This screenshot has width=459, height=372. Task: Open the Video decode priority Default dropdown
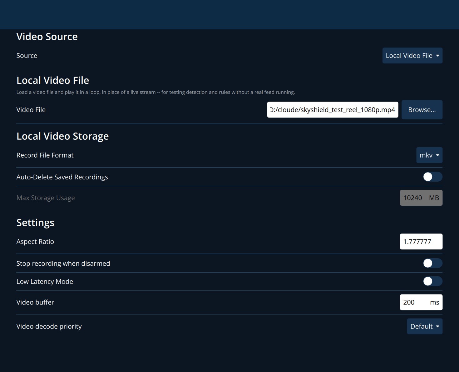[425, 326]
